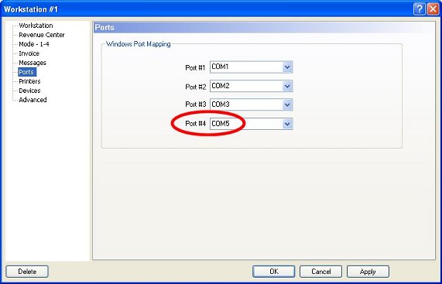Click the COM2 value in Port #2 field
Image resolution: width=442 pixels, height=284 pixels.
pyautogui.click(x=221, y=86)
